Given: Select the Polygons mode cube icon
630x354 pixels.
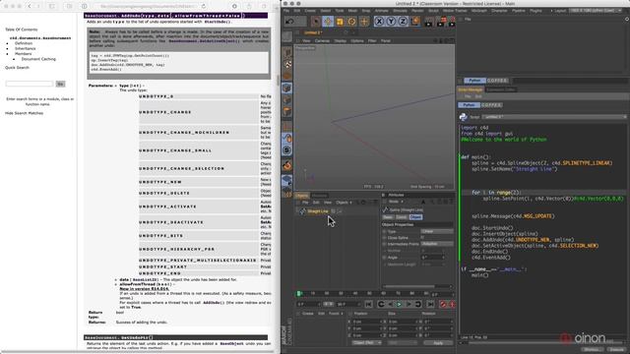Looking at the screenshot, I should click(286, 111).
